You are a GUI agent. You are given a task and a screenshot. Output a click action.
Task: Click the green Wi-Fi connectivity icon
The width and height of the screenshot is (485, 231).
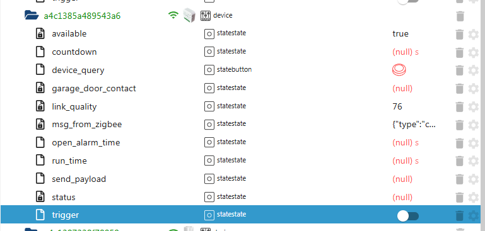[x=173, y=15]
